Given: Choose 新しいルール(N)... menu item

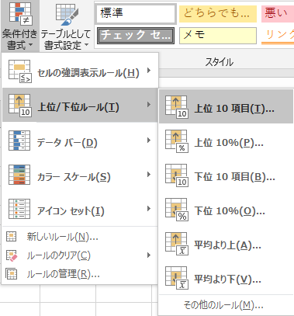Looking at the screenshot, I should [80, 237].
